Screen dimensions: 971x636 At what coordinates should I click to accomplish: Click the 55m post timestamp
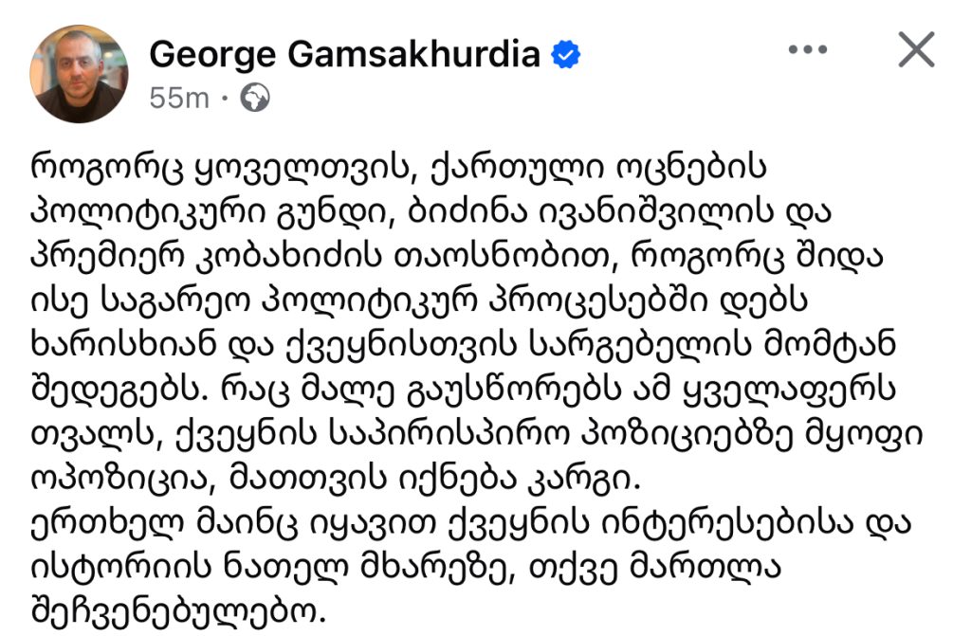pyautogui.click(x=178, y=98)
